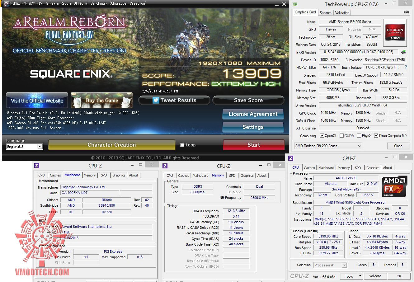The width and height of the screenshot is (414, 282).
Task: Toggle the OpenCL checkbox in GPU-Z
Action: click(x=322, y=136)
